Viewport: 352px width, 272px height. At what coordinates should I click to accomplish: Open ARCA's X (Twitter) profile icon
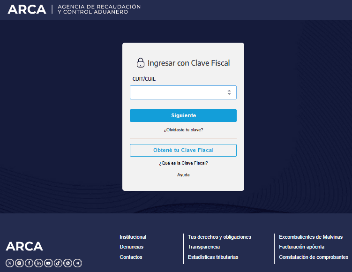pyautogui.click(x=10, y=263)
